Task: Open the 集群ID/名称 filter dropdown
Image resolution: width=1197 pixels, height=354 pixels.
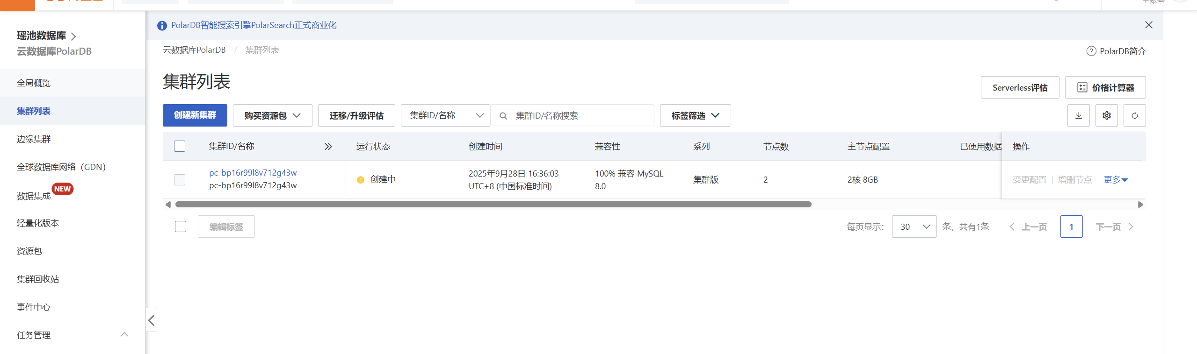Action: tap(445, 115)
